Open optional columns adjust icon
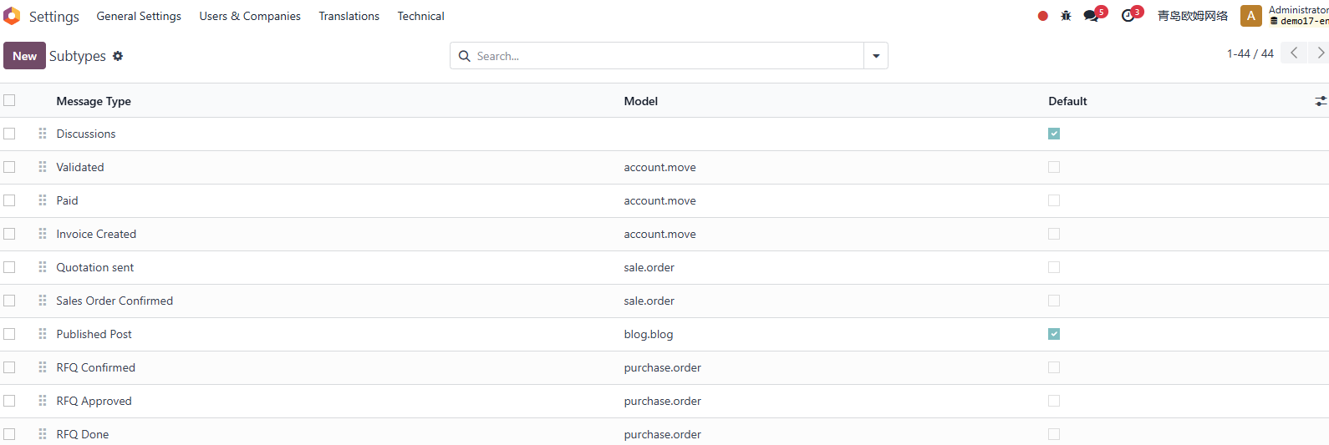 coord(1321,101)
